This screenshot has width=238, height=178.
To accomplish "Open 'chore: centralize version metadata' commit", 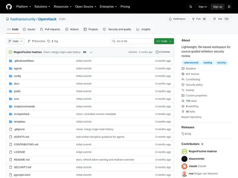I will pyautogui.click(x=96, y=114).
